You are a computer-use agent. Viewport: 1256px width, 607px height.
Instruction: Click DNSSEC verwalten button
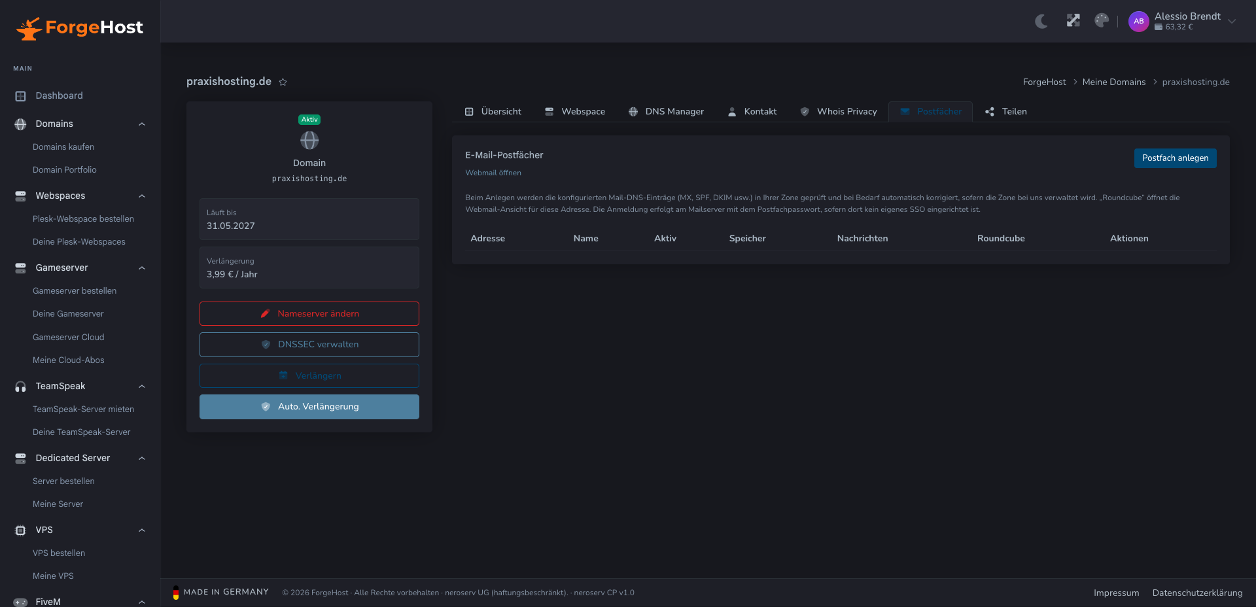(x=309, y=345)
